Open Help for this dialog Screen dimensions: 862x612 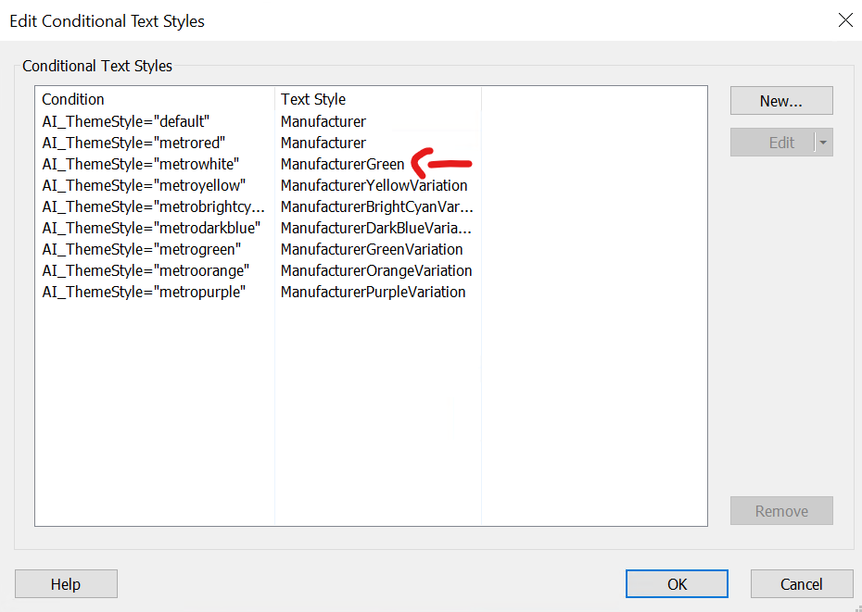click(66, 584)
